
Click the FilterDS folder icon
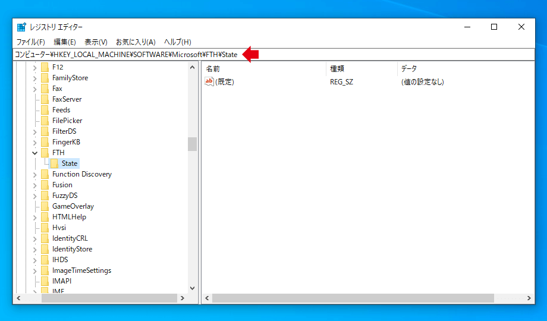(x=45, y=131)
